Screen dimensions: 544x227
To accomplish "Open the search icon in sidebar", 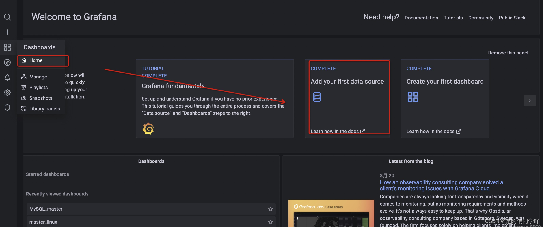I will coord(7,17).
